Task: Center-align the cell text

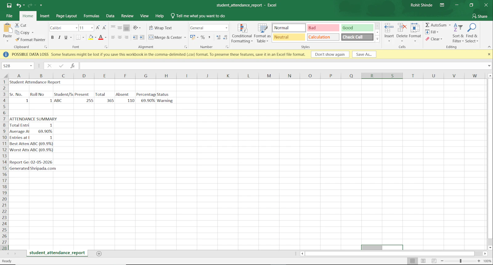Action: click(x=120, y=37)
